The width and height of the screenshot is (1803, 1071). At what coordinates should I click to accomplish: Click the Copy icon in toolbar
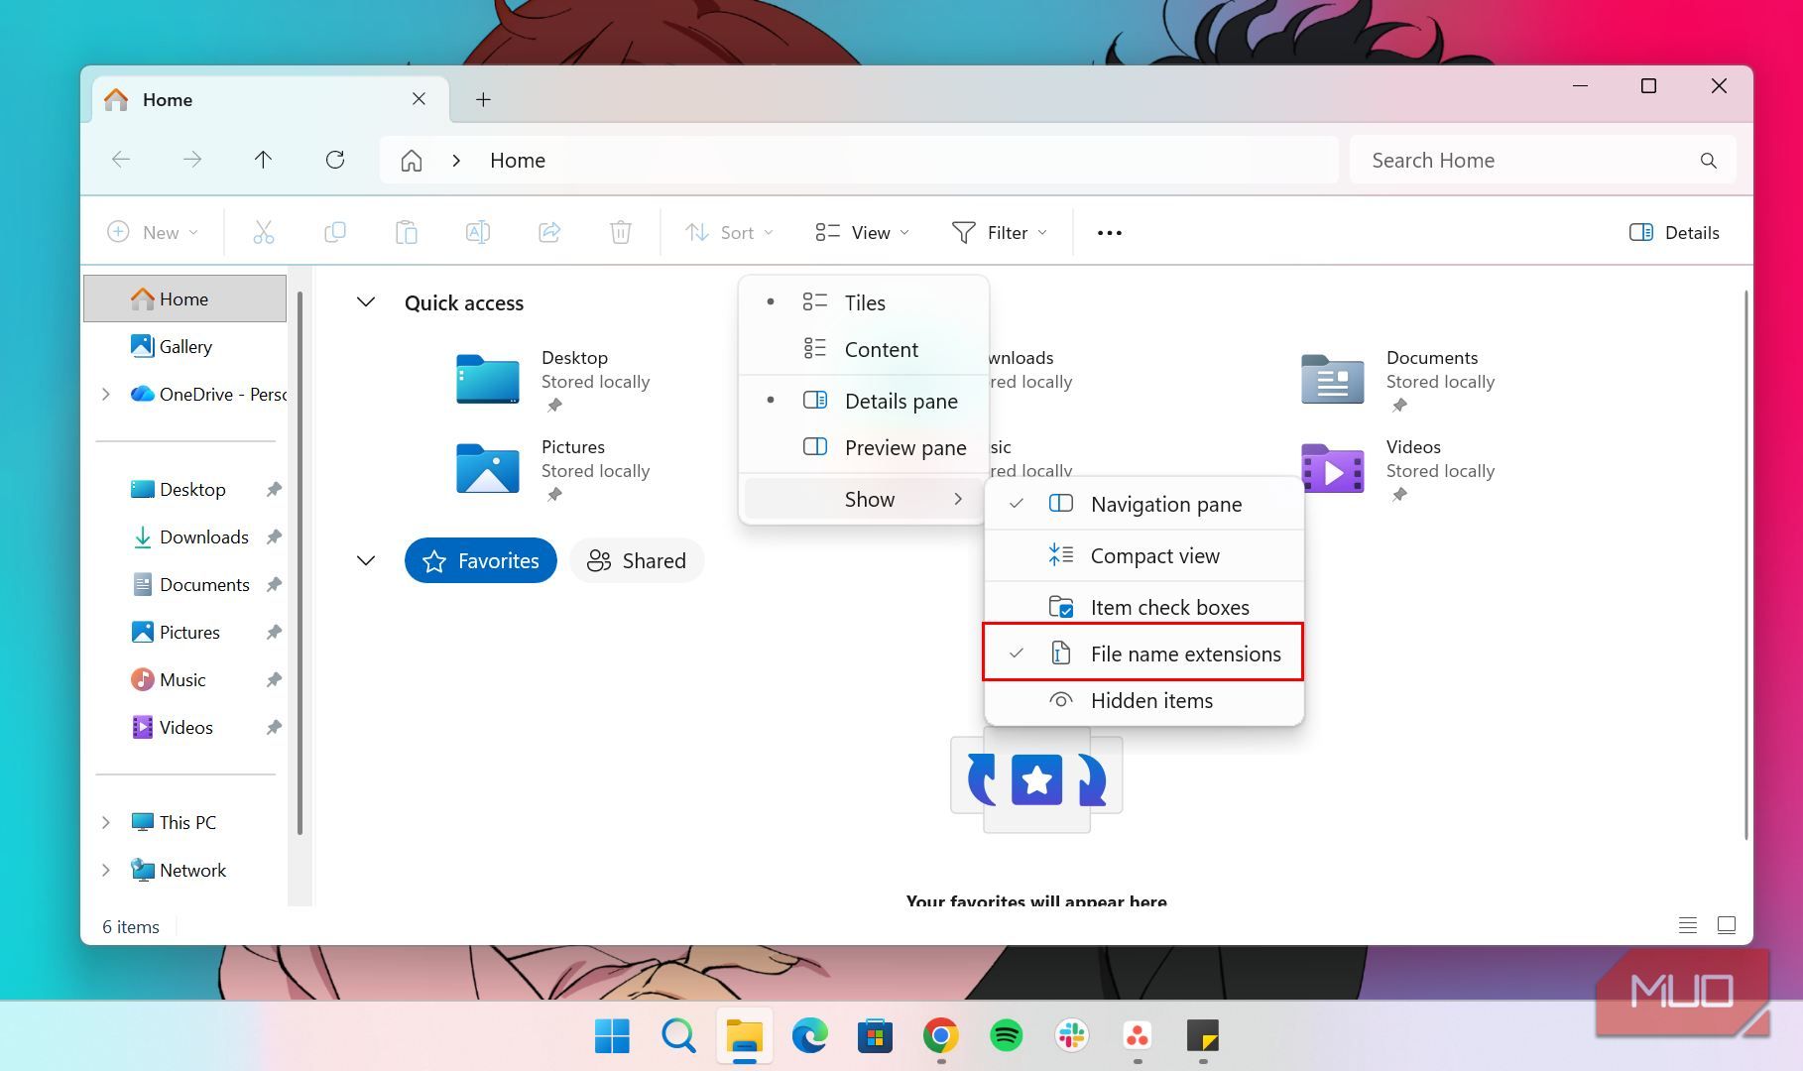335,232
